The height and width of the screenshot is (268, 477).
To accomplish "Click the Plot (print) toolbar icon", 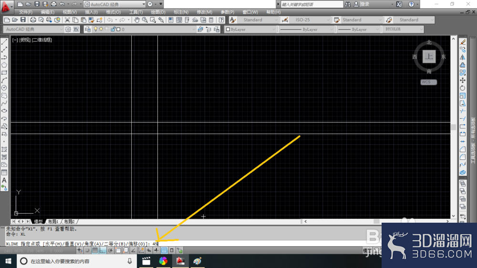I will 33,20.
